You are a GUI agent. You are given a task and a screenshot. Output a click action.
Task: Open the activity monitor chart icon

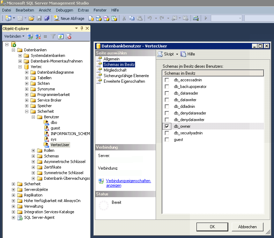point(195,18)
